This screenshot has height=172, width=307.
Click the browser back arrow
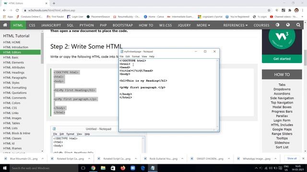point(4,11)
